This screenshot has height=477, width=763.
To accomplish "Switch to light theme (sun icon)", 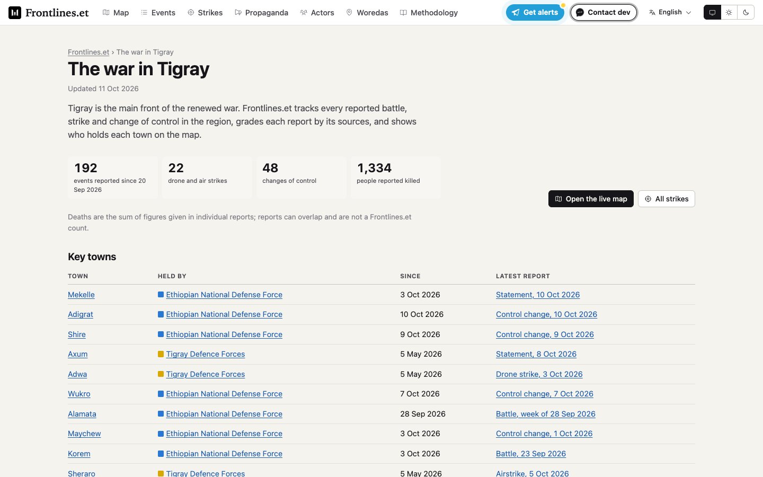I will [729, 12].
